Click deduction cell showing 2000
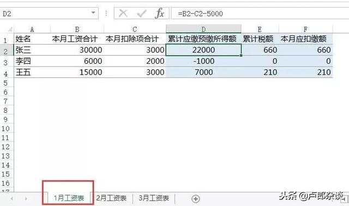Screen dimensions: 349x206 point(135,61)
